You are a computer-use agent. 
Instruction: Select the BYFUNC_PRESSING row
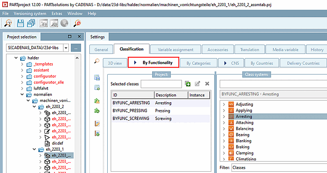click(160, 111)
